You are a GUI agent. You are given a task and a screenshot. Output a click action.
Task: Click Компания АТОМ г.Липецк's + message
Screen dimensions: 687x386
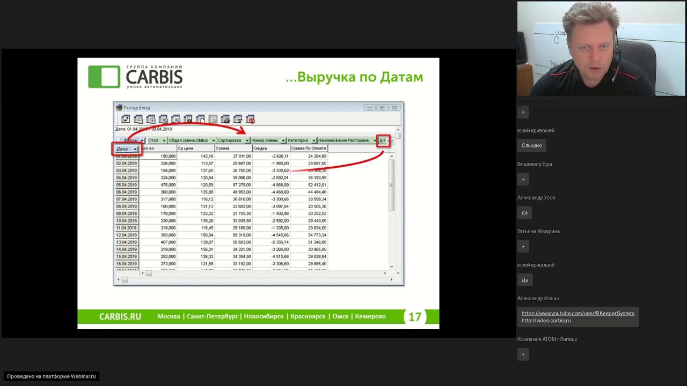[523, 354]
